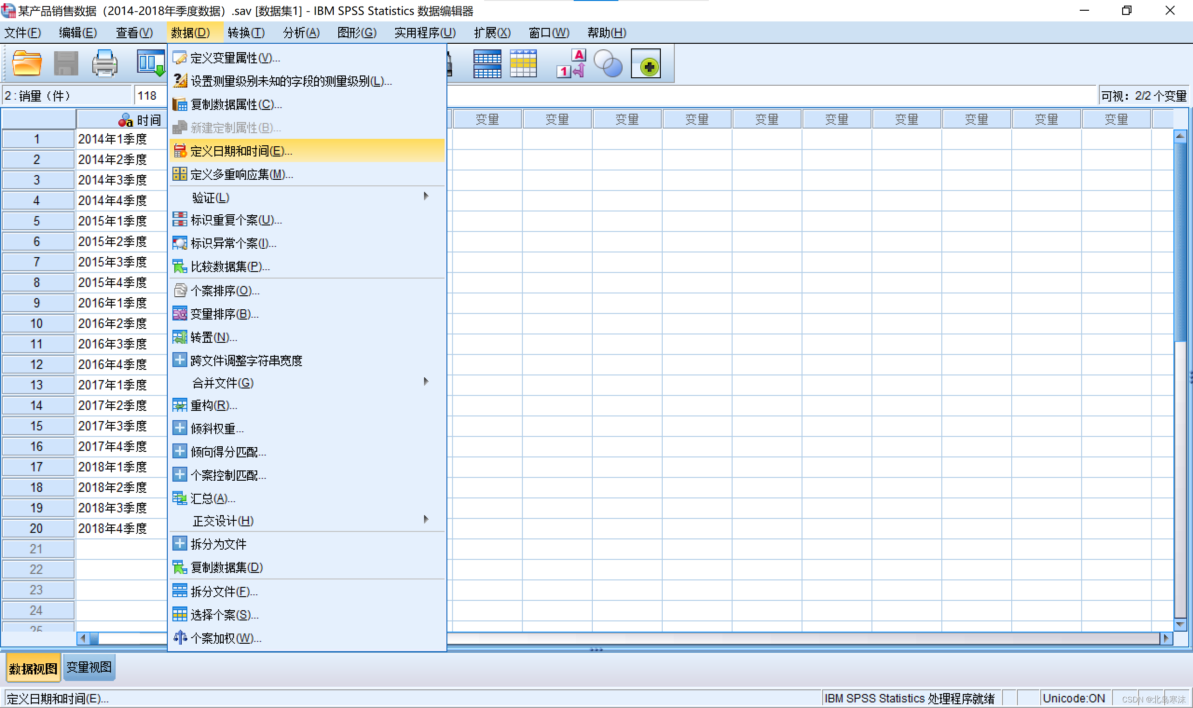Click the value labels A1 icon
1193x708 pixels.
point(571,63)
